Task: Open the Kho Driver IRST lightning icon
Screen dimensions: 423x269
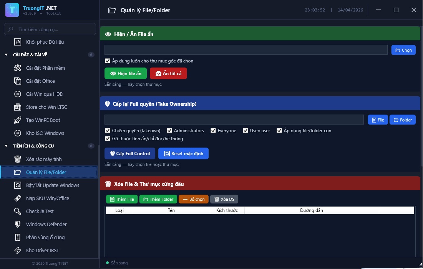Action: (x=18, y=250)
